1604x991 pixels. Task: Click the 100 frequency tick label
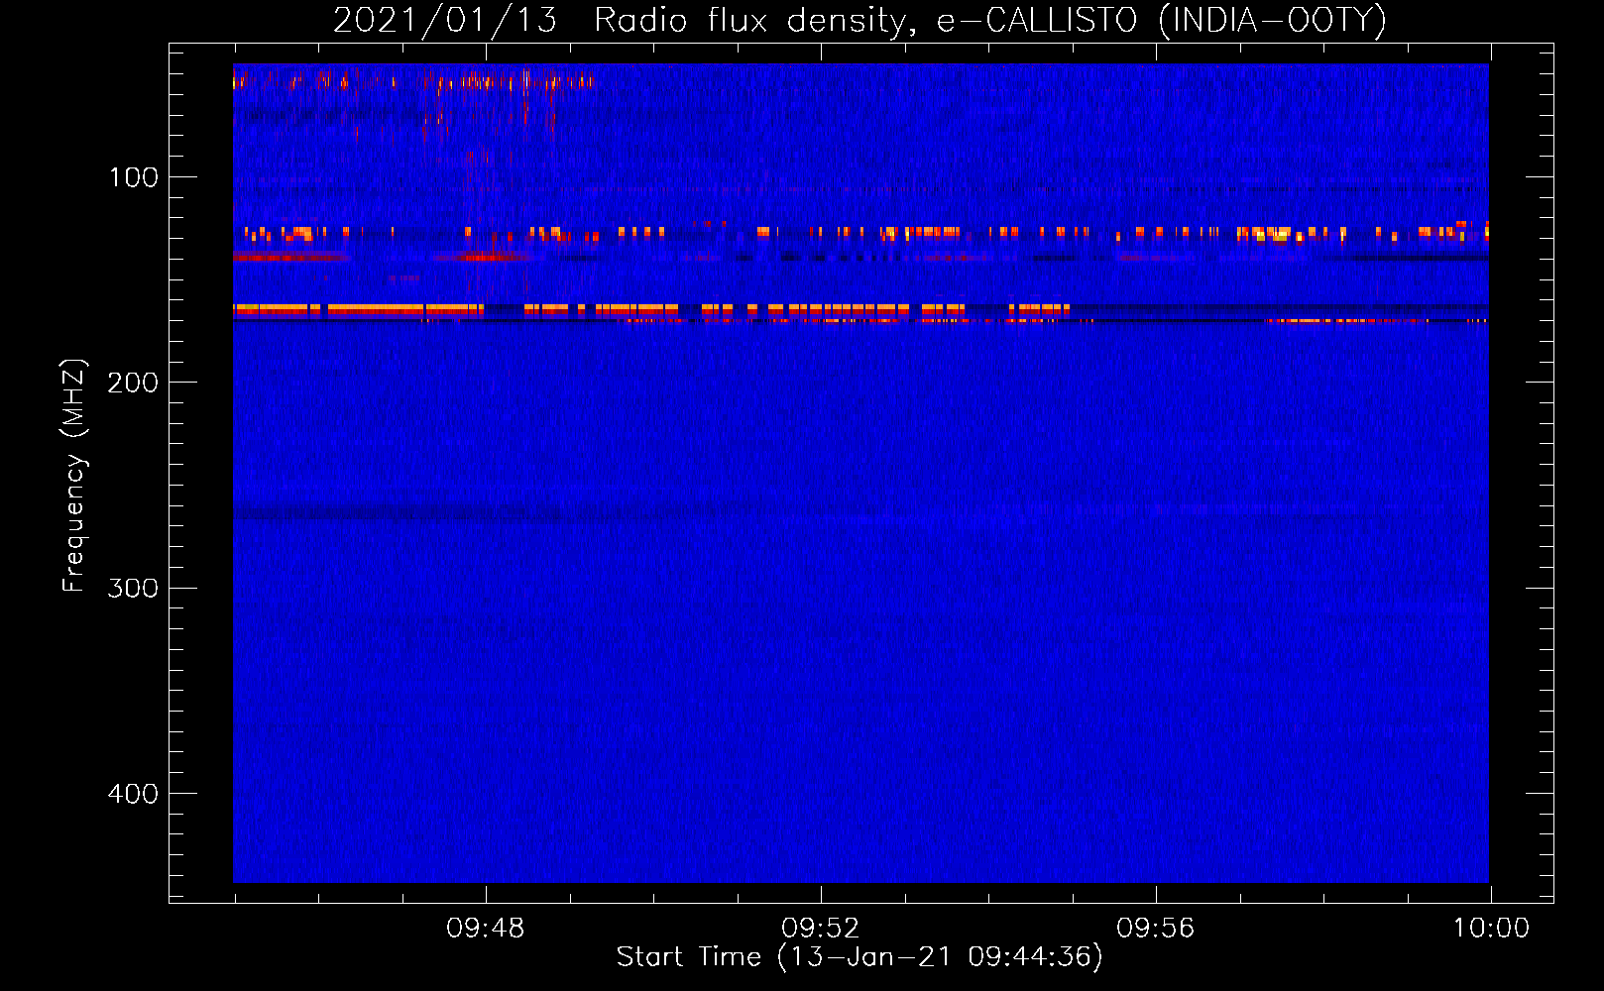click(x=134, y=177)
